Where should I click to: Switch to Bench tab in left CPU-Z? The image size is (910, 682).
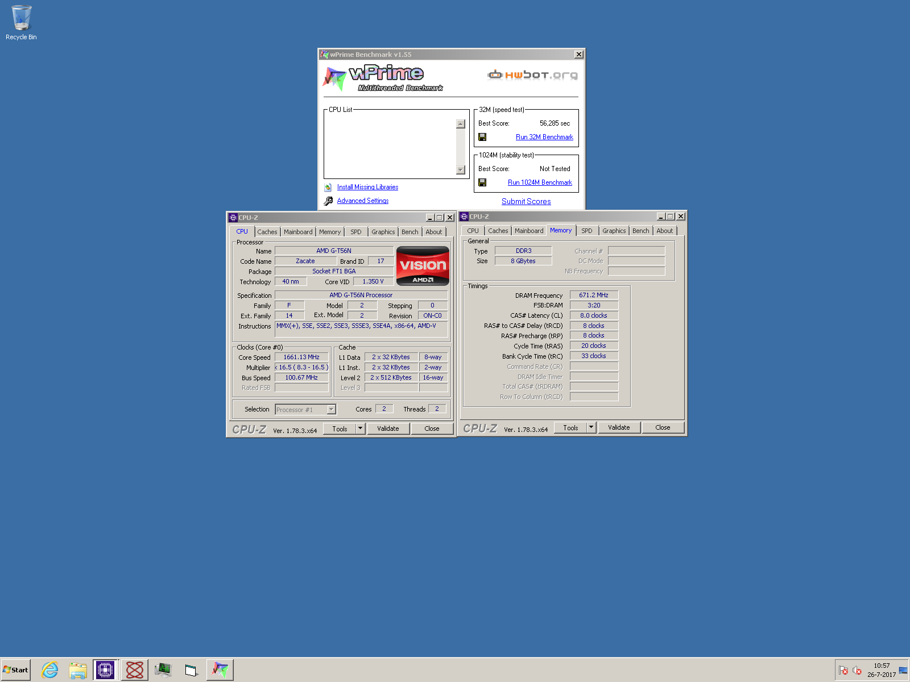coord(410,232)
